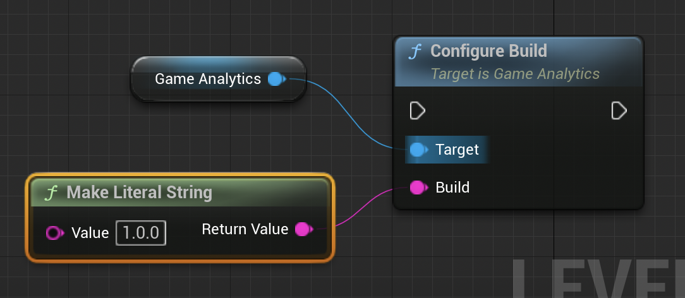This screenshot has height=298, width=685.
Task: Click the Game Analytics blue output pin
Action: [276, 79]
